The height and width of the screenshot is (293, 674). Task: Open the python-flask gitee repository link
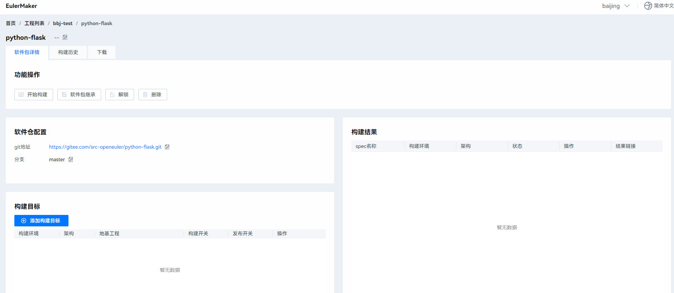pyautogui.click(x=105, y=147)
